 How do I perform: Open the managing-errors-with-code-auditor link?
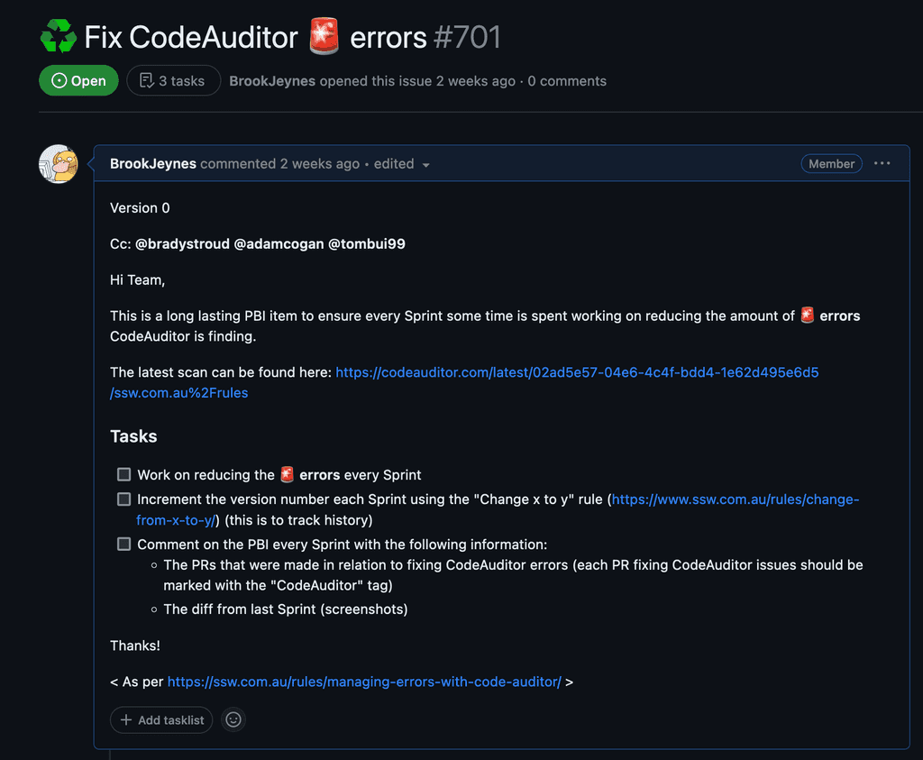pyautogui.click(x=367, y=682)
